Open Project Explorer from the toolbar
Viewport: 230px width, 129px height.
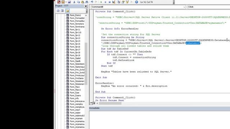coord(119,2)
